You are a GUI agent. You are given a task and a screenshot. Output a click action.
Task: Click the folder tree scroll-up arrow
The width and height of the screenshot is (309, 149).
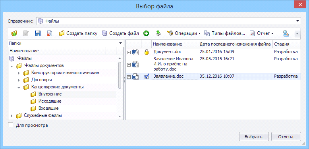pos(120,58)
